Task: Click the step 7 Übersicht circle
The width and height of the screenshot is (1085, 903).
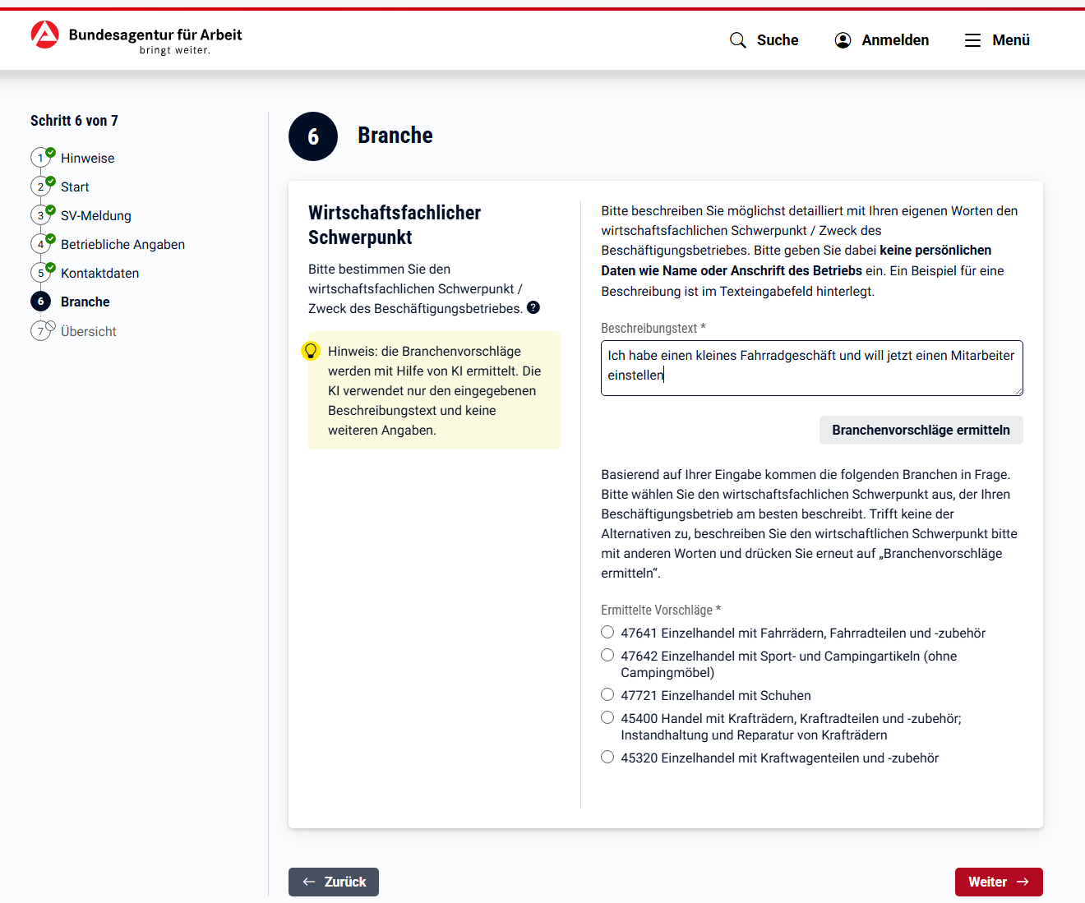Action: coord(41,330)
